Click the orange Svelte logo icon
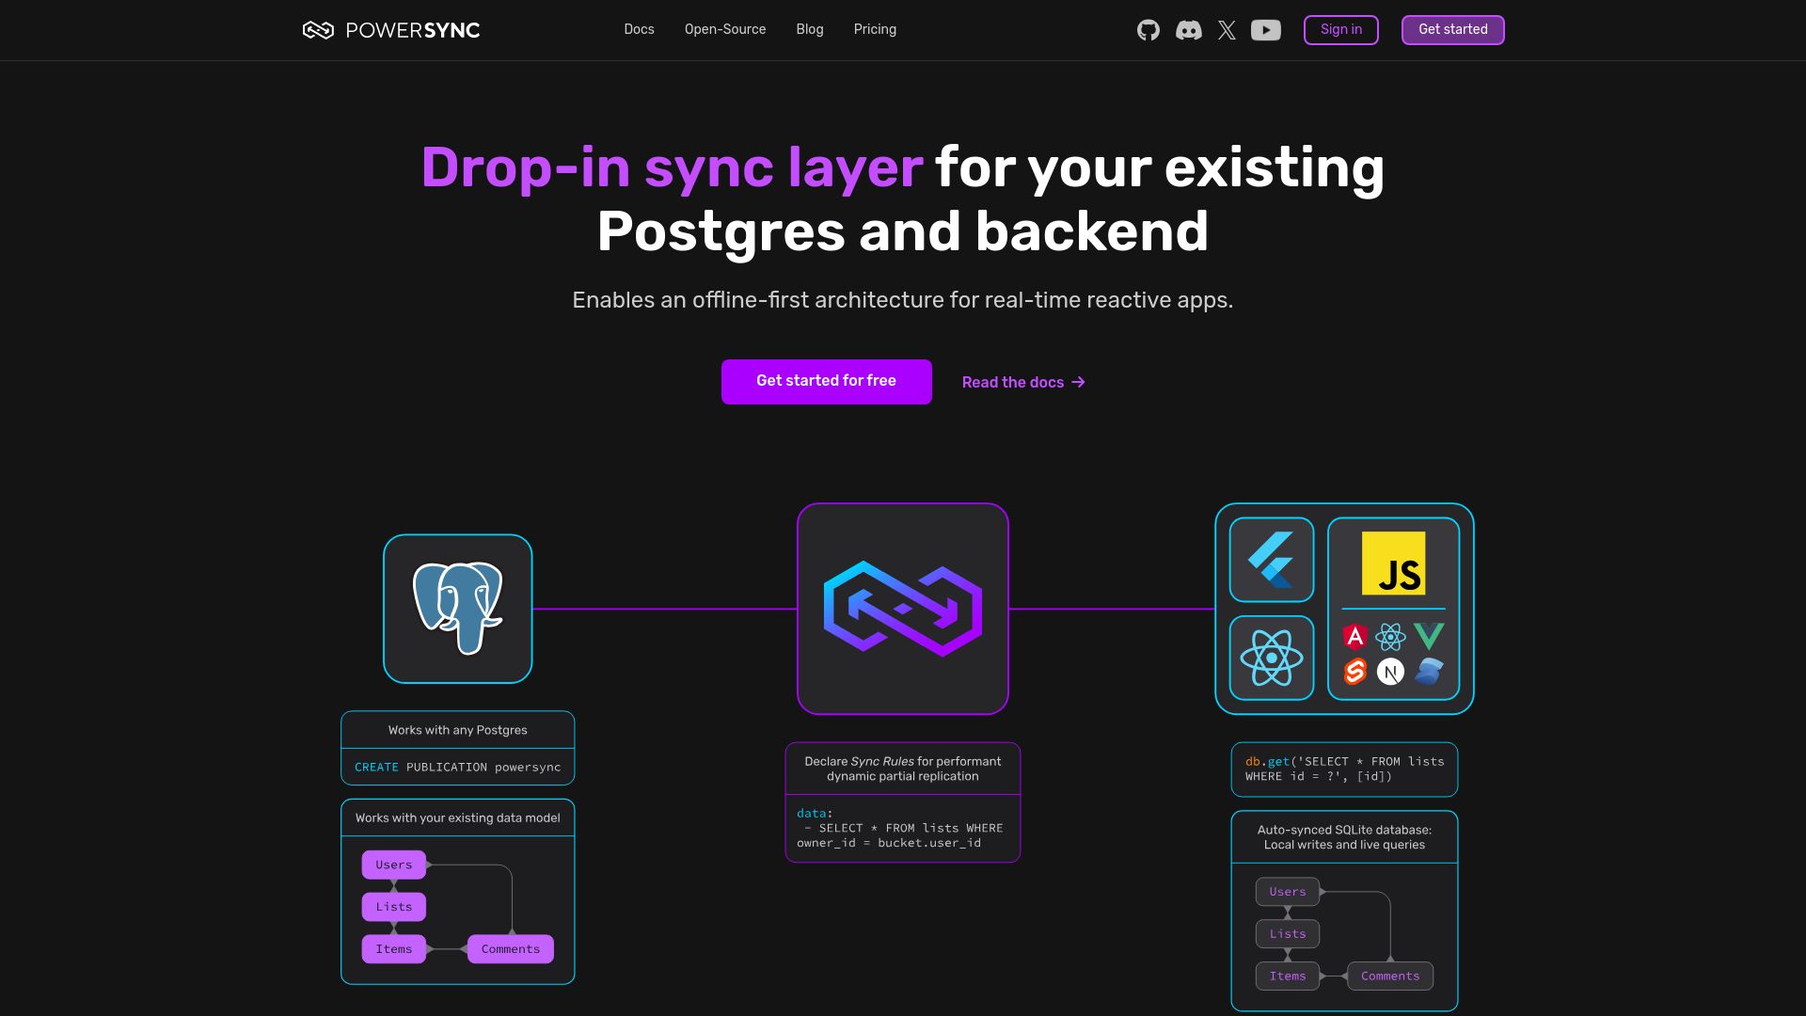1806x1016 pixels. [x=1354, y=672]
